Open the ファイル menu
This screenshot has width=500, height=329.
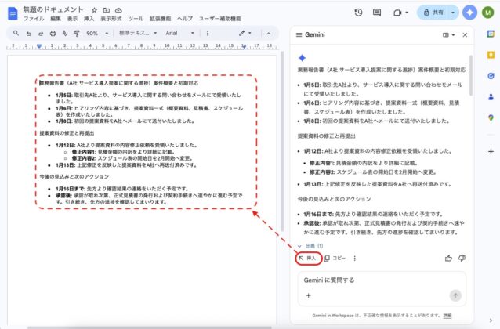34,19
